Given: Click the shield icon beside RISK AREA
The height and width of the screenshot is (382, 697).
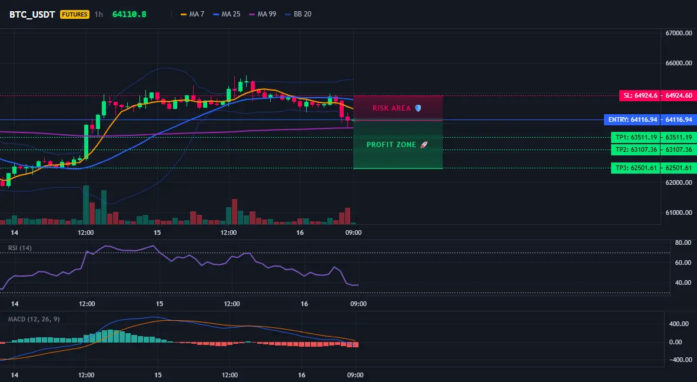Looking at the screenshot, I should (418, 108).
